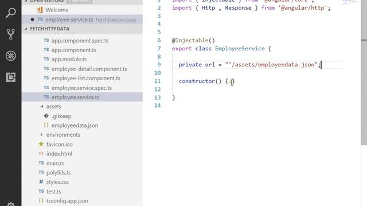Click the code icon of index.html
The width and height of the screenshot is (367, 206).
point(41,153)
